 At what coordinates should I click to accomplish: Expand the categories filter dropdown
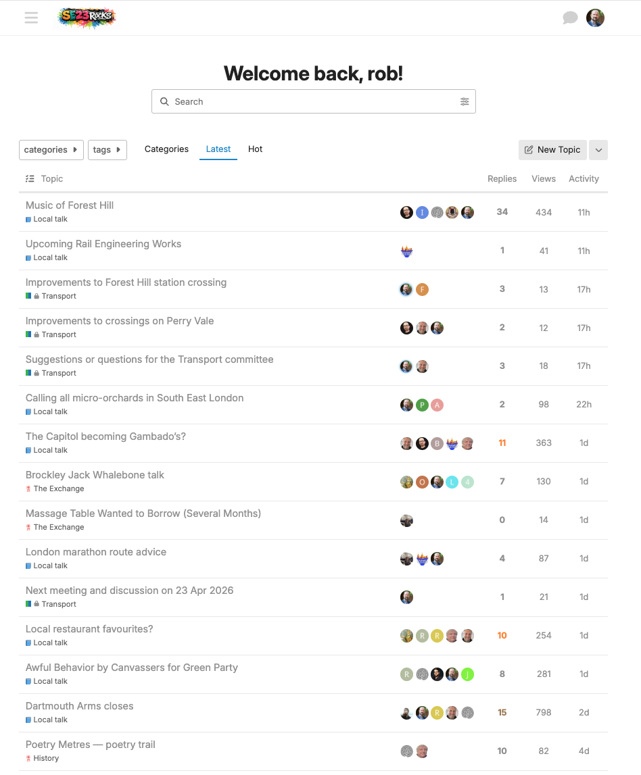tap(51, 150)
